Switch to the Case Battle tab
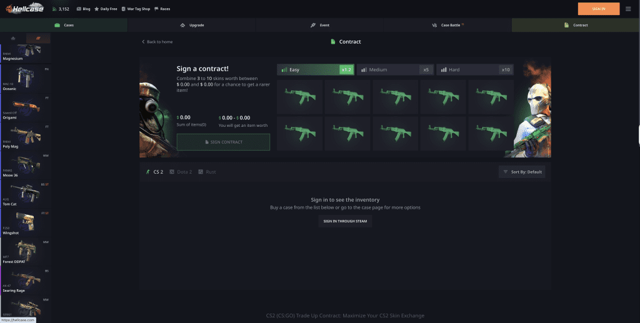 coord(447,25)
